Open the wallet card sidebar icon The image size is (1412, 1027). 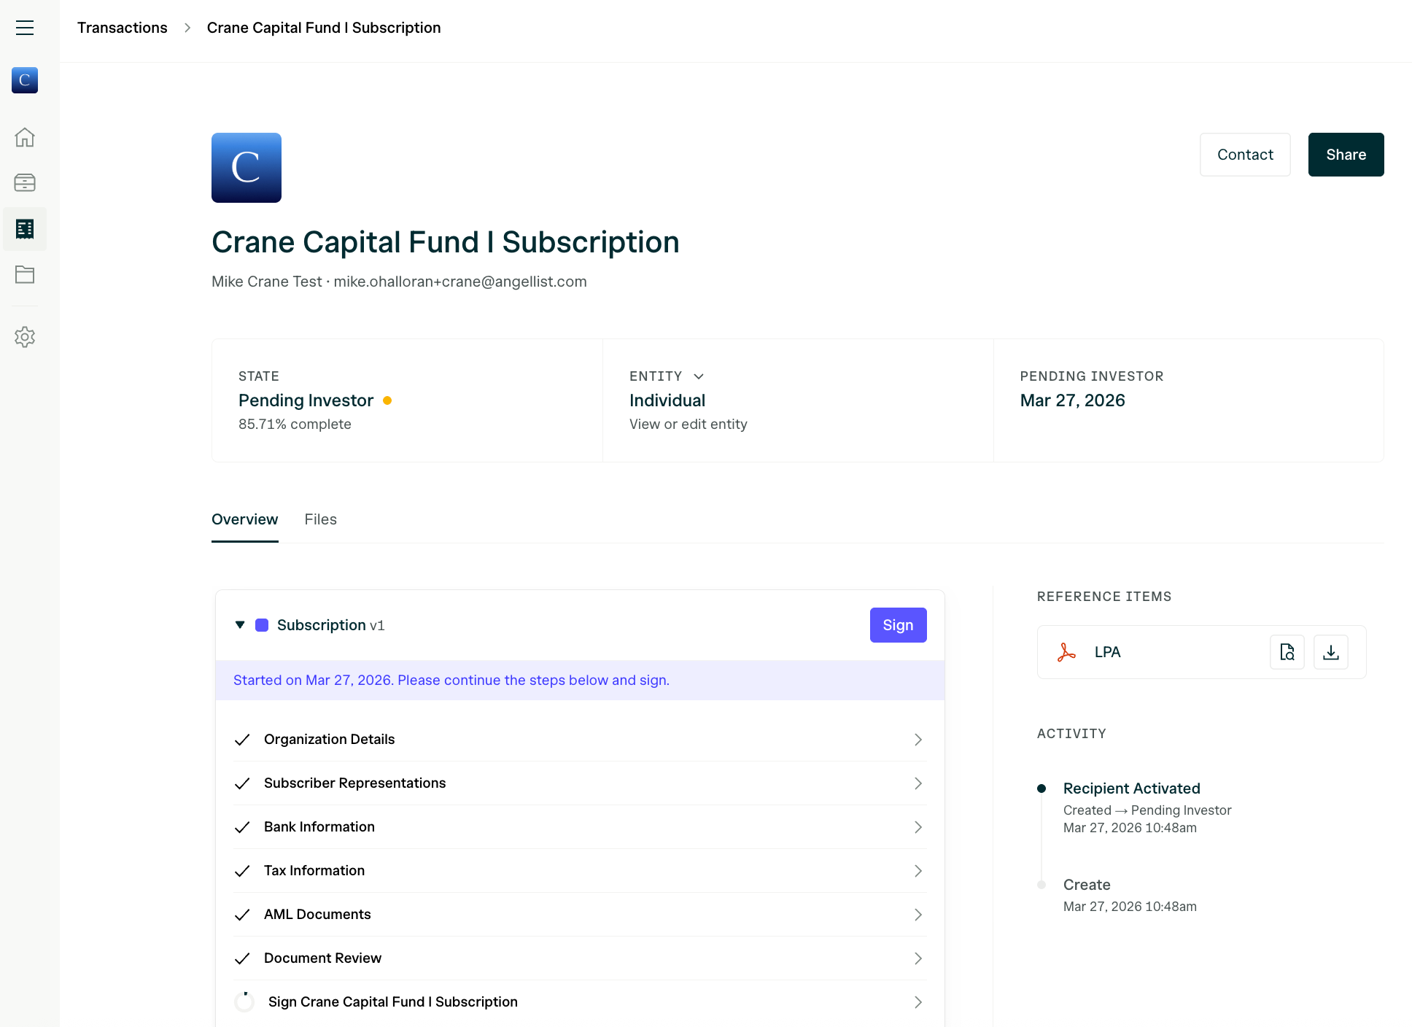coord(25,182)
